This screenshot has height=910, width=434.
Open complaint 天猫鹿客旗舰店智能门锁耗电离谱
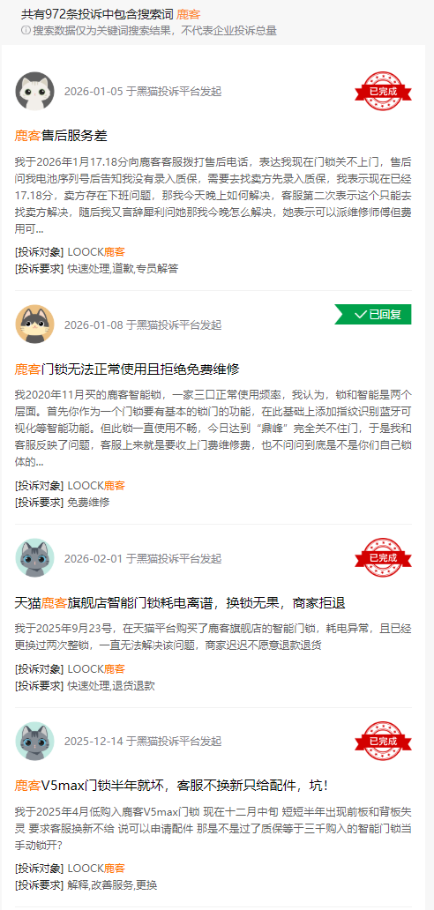(180, 603)
